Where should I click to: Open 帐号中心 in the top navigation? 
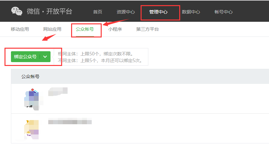[223, 12]
